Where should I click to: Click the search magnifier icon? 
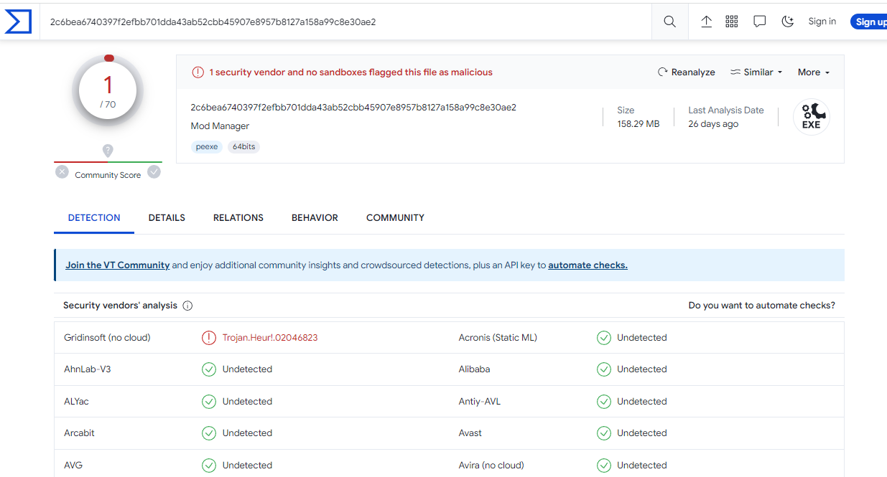click(x=669, y=22)
